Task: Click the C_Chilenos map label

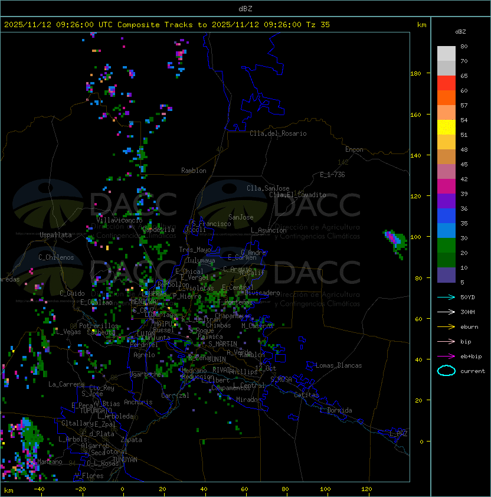Action: (56, 257)
